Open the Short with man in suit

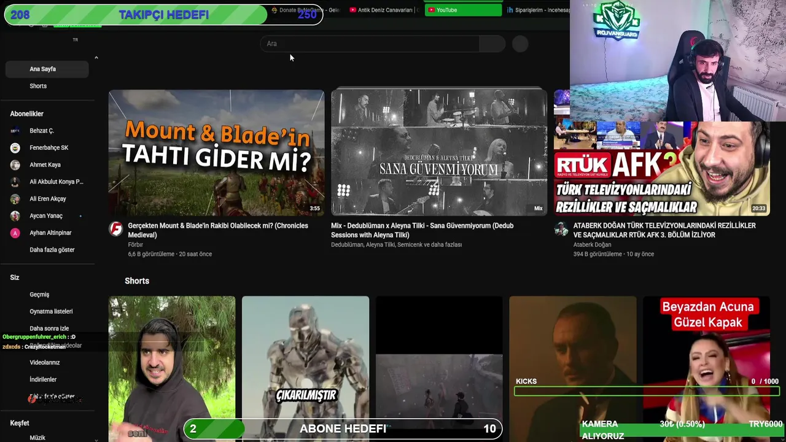click(x=572, y=369)
